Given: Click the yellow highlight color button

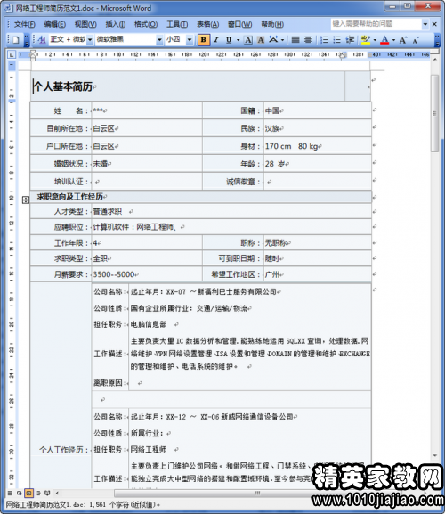Looking at the screenshot, I should [x=366, y=40].
